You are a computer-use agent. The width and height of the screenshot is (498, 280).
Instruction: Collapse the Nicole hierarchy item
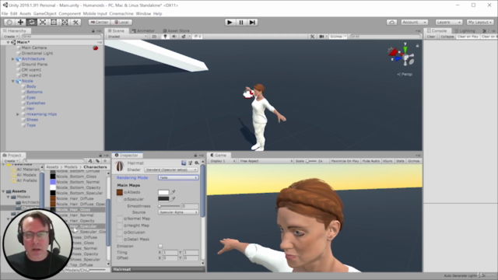(13, 81)
